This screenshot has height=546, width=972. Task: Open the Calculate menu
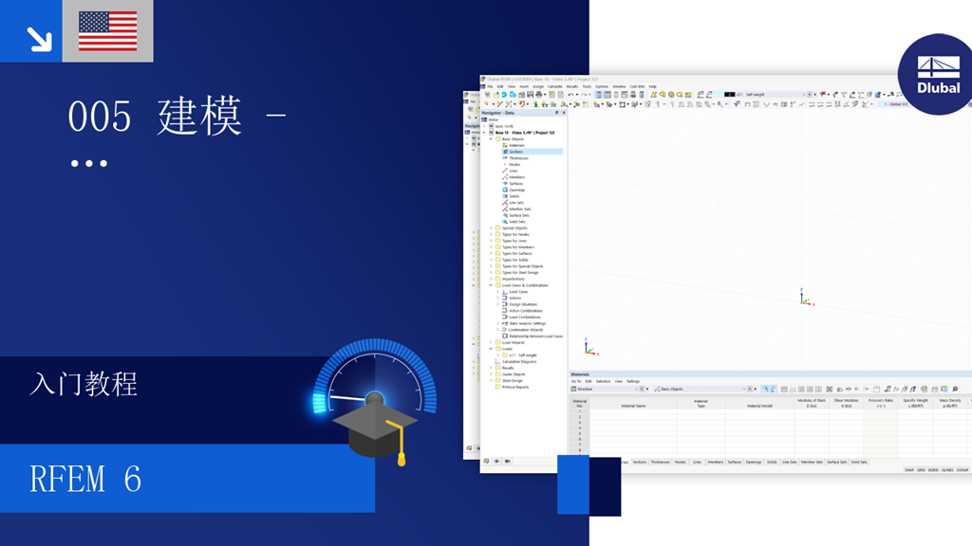tap(554, 86)
